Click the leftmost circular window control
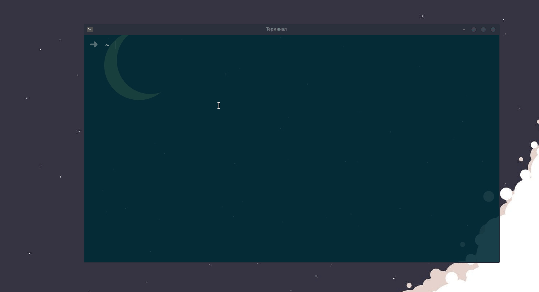This screenshot has width=539, height=292. pos(473,30)
